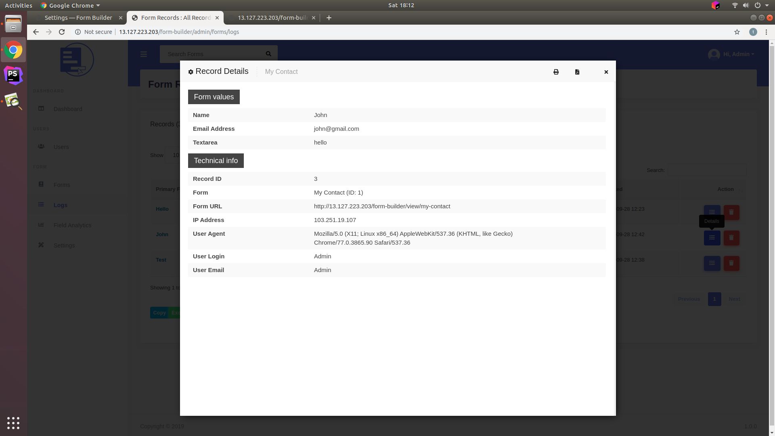Open the system power menu arrow
The image size is (775, 436).
[767, 5]
